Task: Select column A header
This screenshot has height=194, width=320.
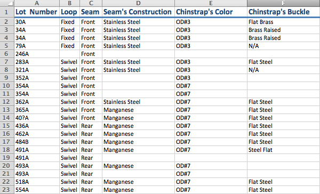Action: point(37,3)
